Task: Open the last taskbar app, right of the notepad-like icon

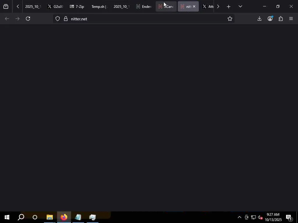Action: pyautogui.click(x=92, y=217)
